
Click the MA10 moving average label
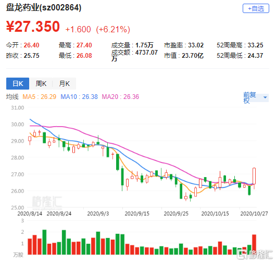79,97
